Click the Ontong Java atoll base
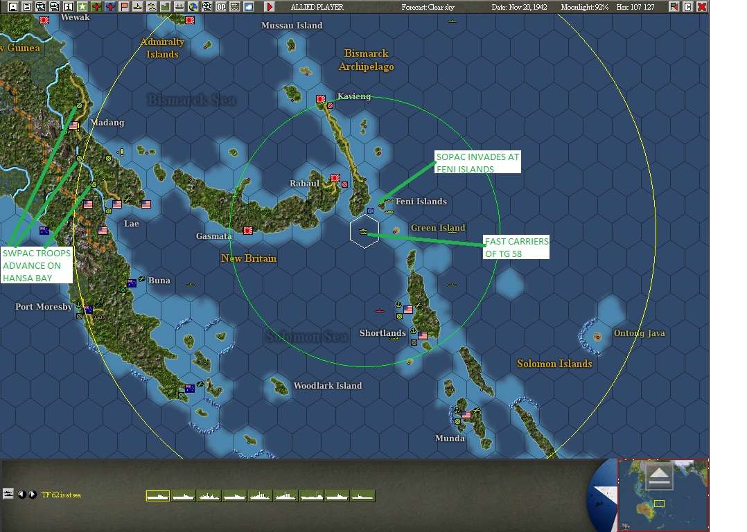 tap(597, 337)
